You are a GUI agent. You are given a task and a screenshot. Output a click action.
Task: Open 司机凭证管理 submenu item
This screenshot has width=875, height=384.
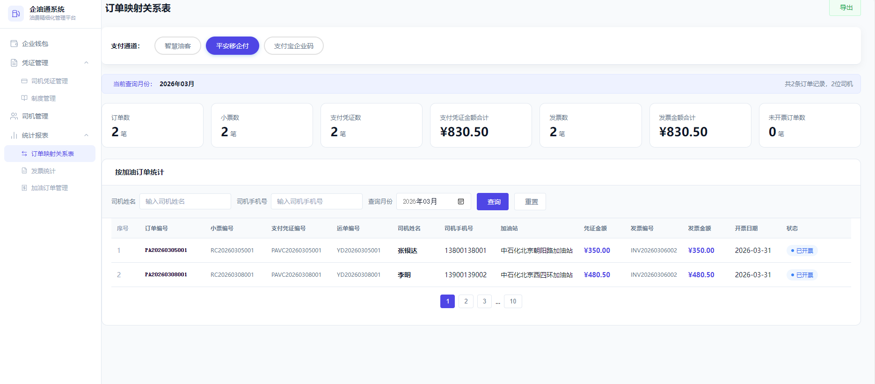(x=50, y=81)
